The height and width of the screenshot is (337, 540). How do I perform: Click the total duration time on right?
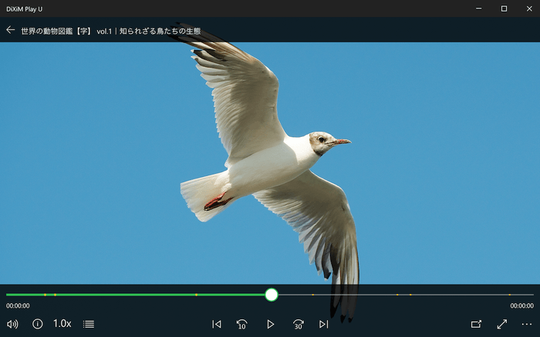coord(521,305)
